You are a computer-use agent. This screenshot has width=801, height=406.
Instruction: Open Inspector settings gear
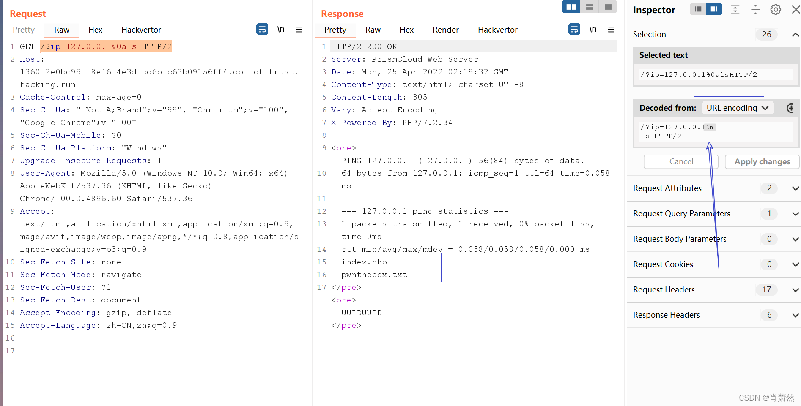coord(776,9)
